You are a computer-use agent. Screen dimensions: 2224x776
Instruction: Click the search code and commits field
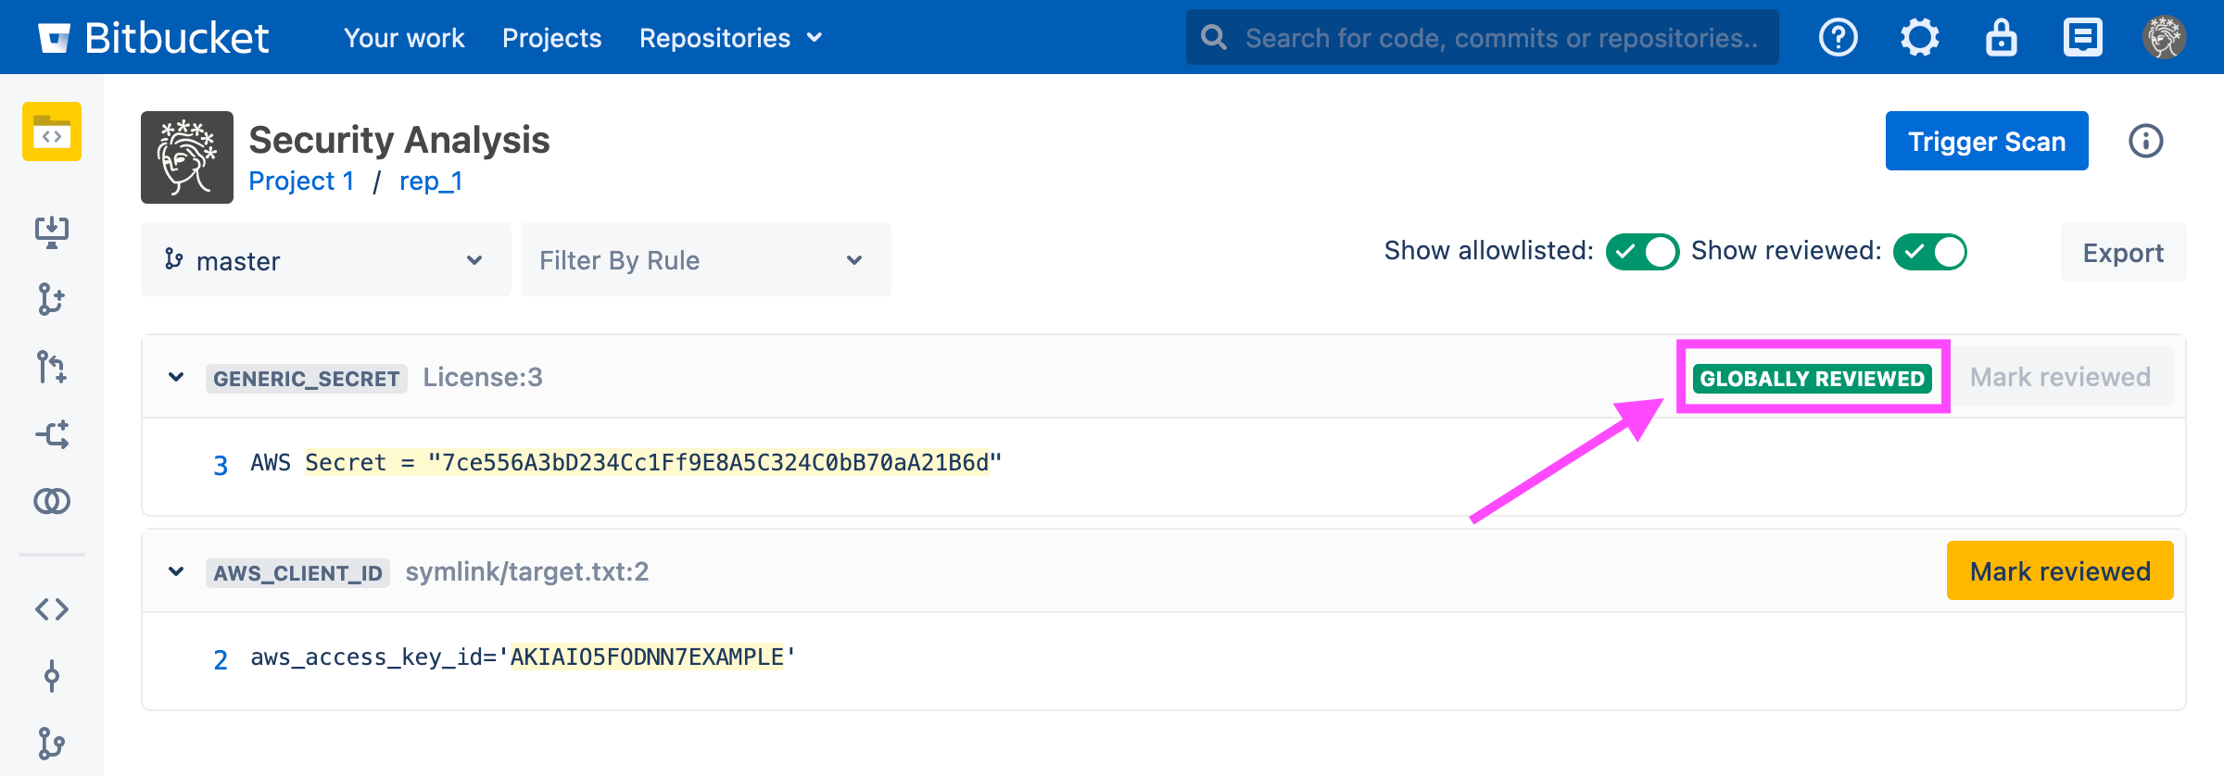1499,38
